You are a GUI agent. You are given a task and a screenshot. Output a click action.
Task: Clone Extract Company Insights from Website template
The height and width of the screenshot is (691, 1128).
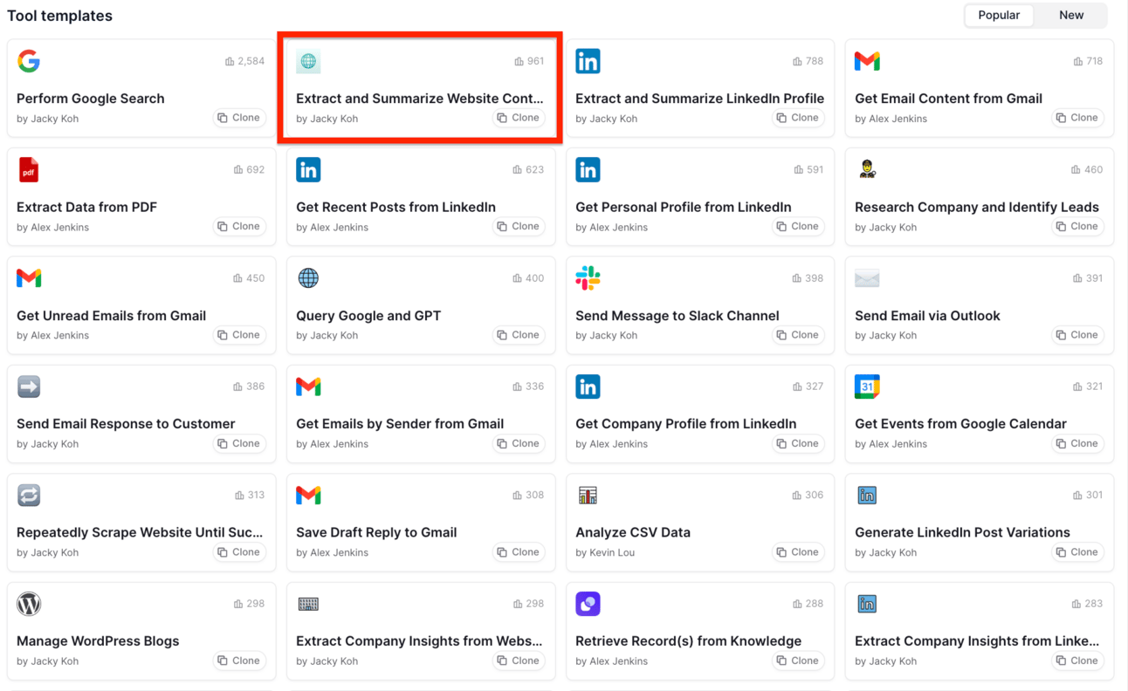click(519, 660)
